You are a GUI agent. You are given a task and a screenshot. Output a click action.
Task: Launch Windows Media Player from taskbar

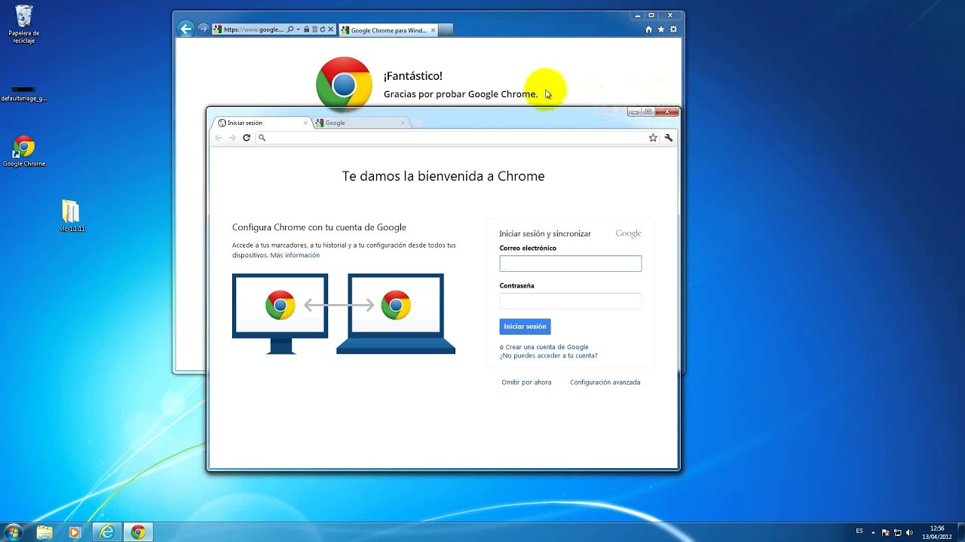(74, 532)
